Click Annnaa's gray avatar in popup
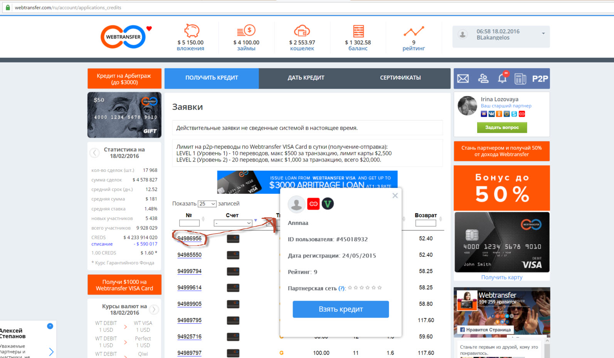This screenshot has width=614, height=358. (x=297, y=204)
